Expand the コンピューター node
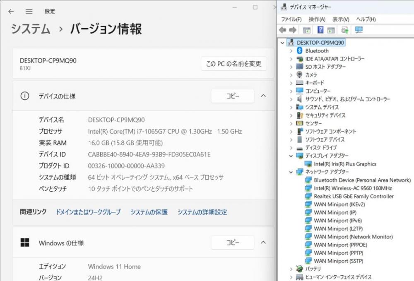The width and height of the screenshot is (414, 281). tap(291, 91)
